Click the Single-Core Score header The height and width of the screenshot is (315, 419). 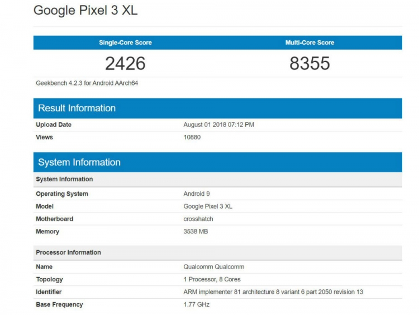pos(125,43)
